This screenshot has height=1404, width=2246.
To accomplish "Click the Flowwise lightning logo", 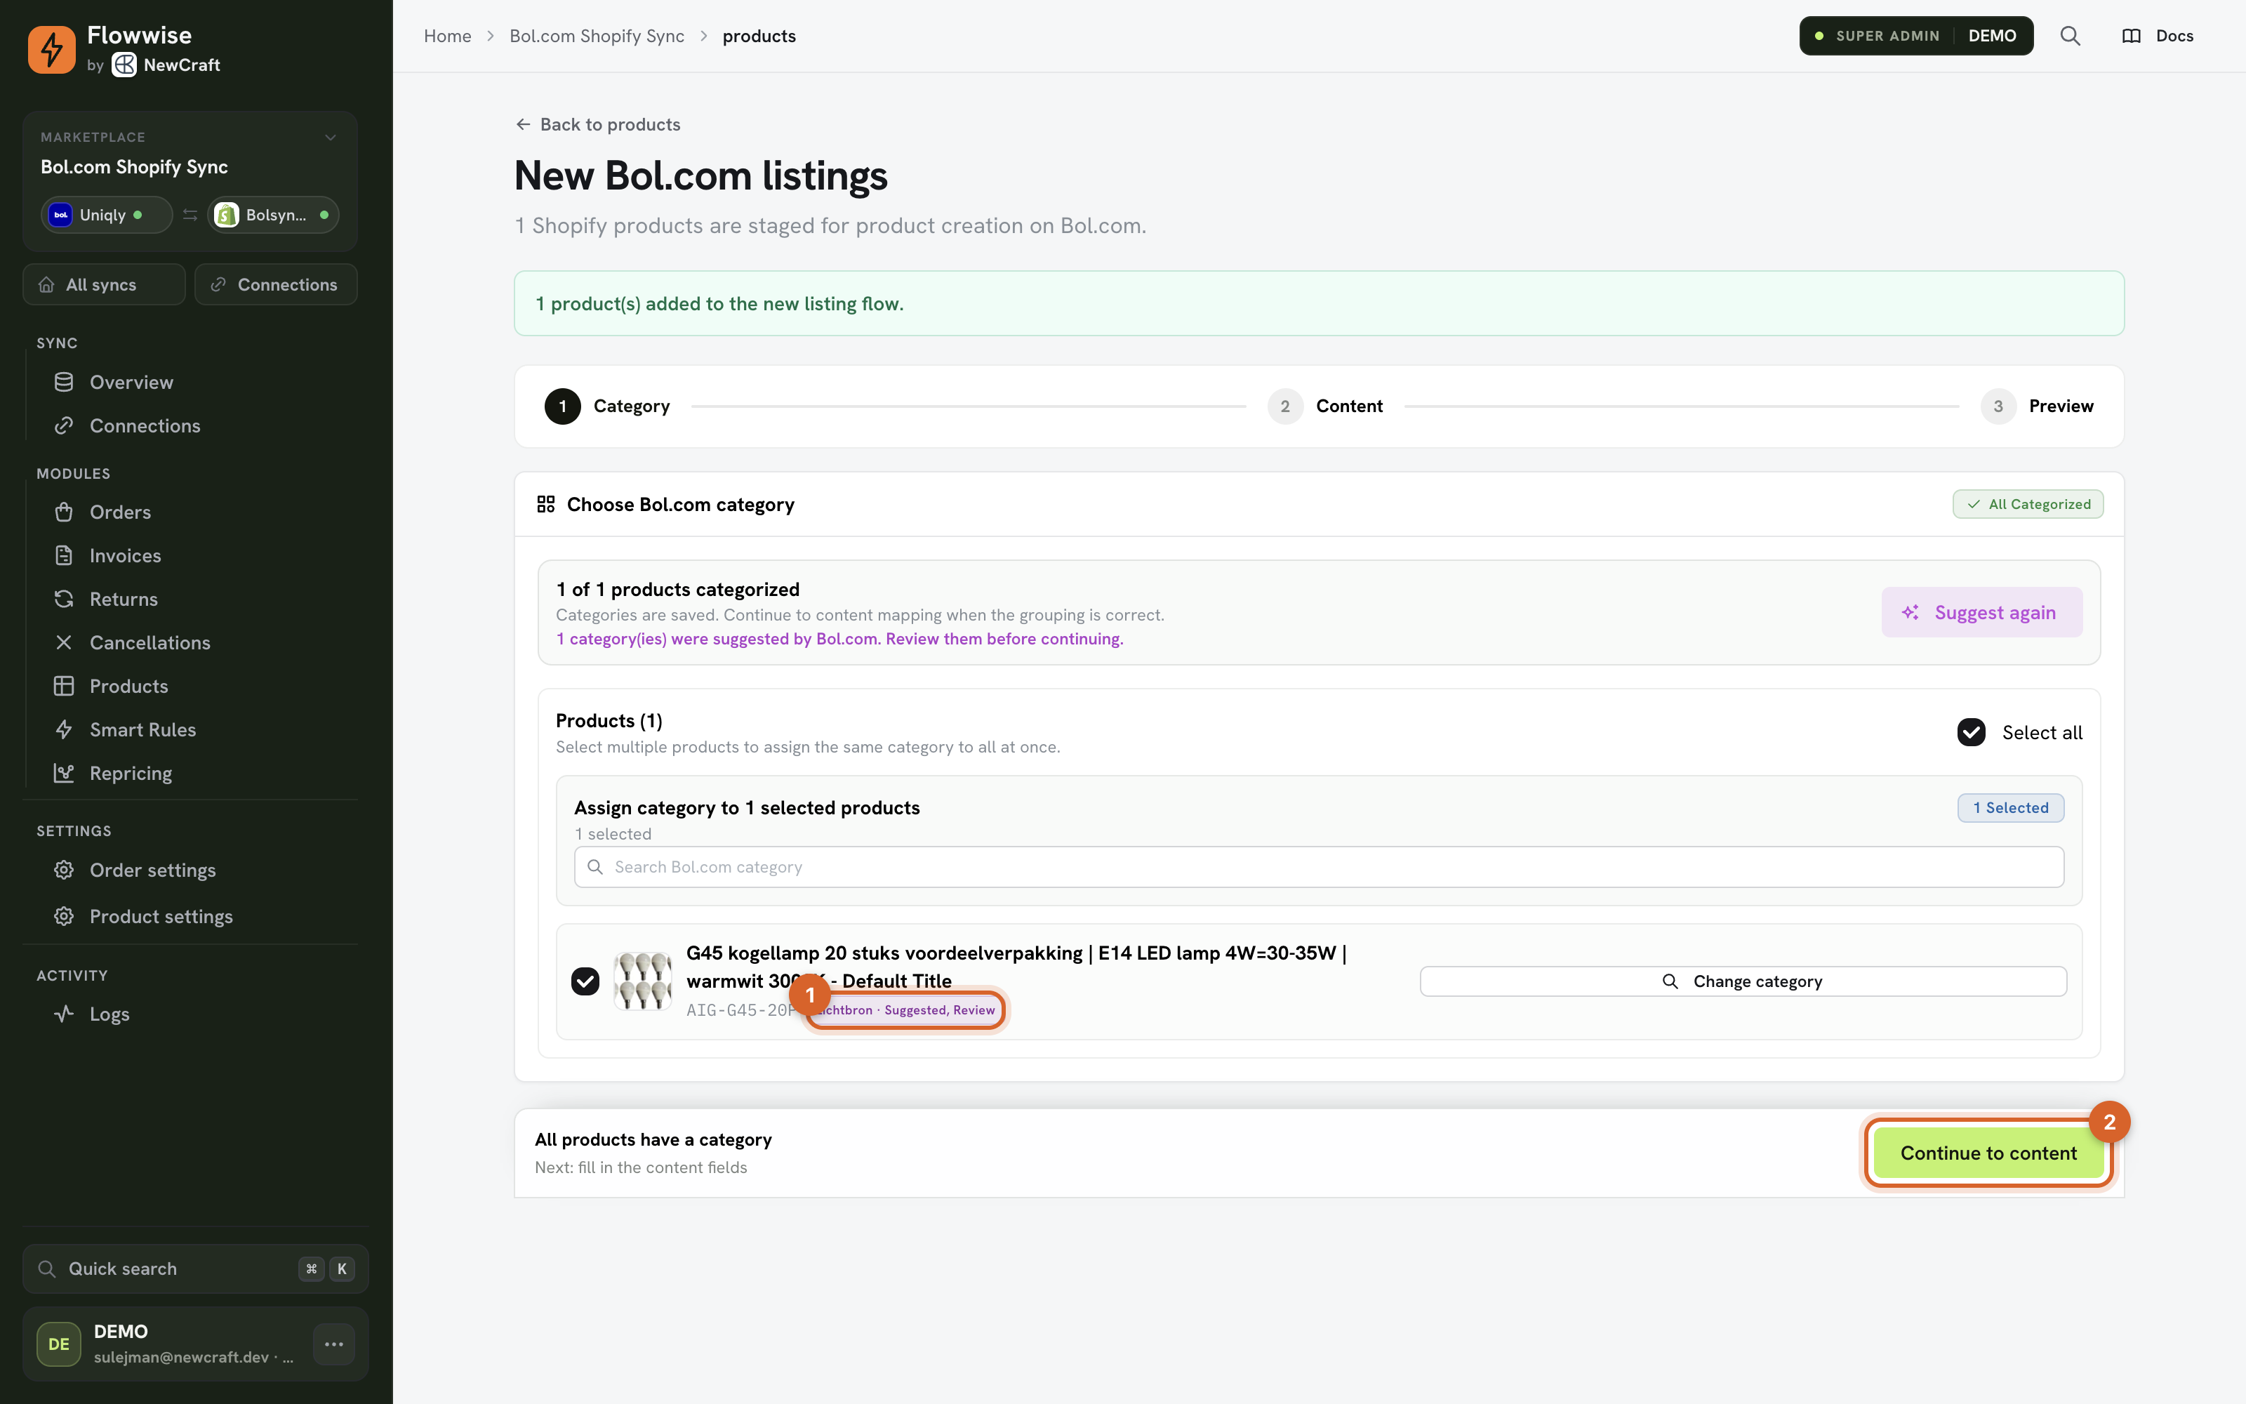I will pos(52,50).
